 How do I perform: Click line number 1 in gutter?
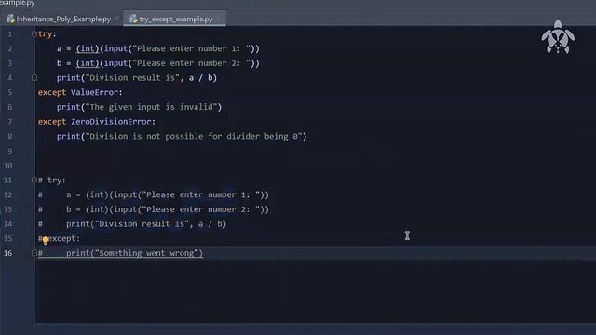pyautogui.click(x=10, y=34)
